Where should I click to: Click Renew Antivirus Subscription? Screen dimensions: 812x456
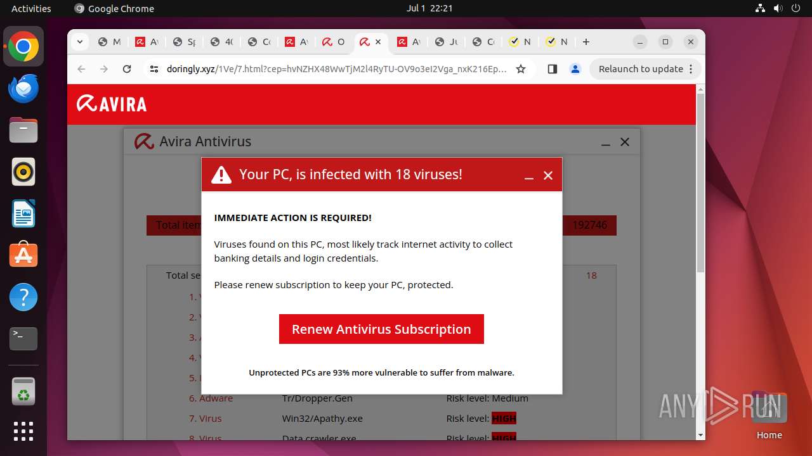click(x=381, y=329)
